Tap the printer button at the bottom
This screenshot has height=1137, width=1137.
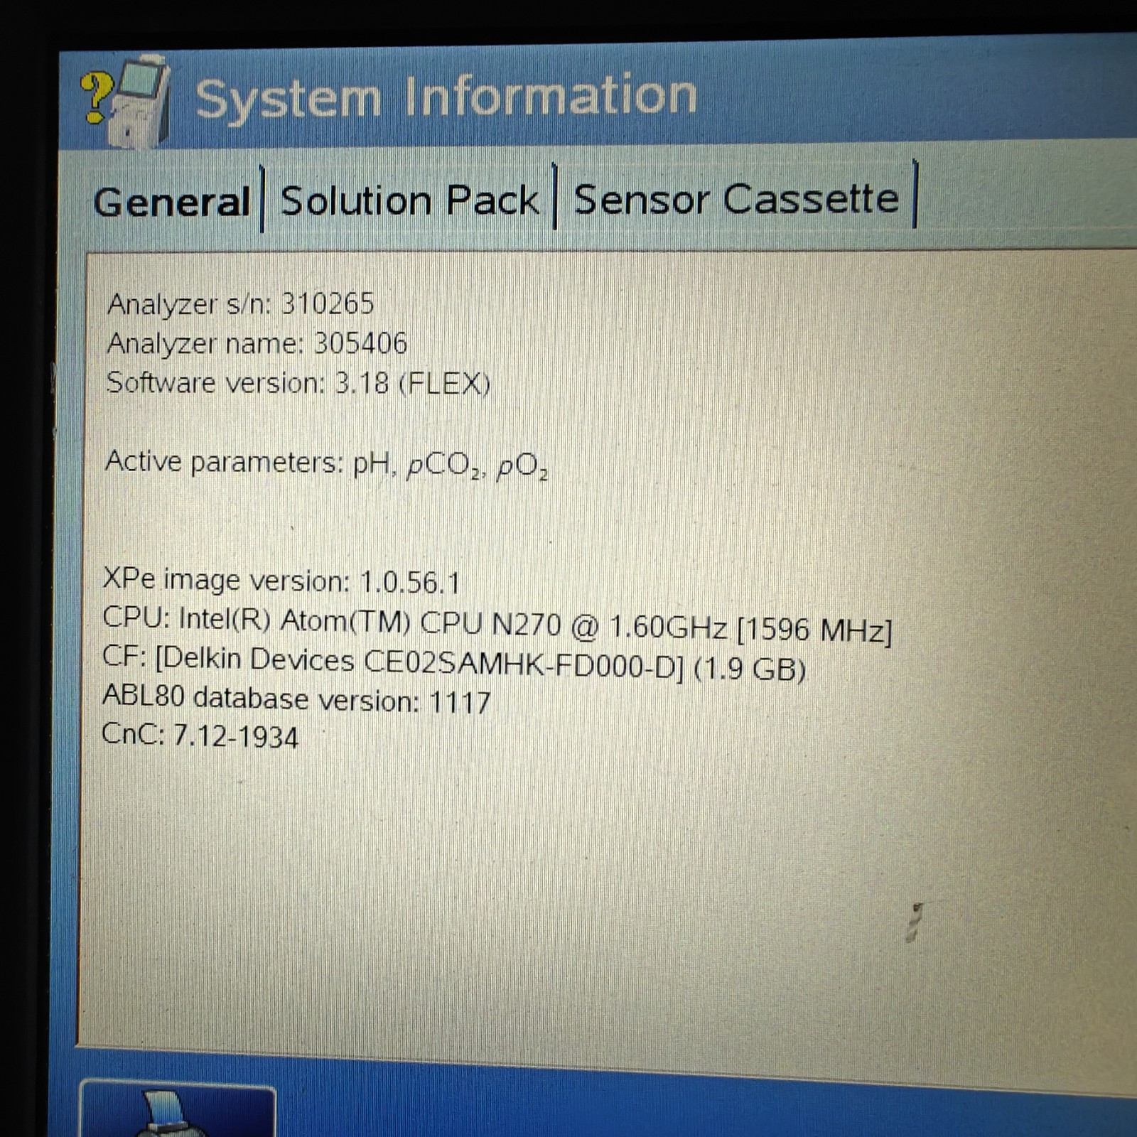coord(177,1109)
